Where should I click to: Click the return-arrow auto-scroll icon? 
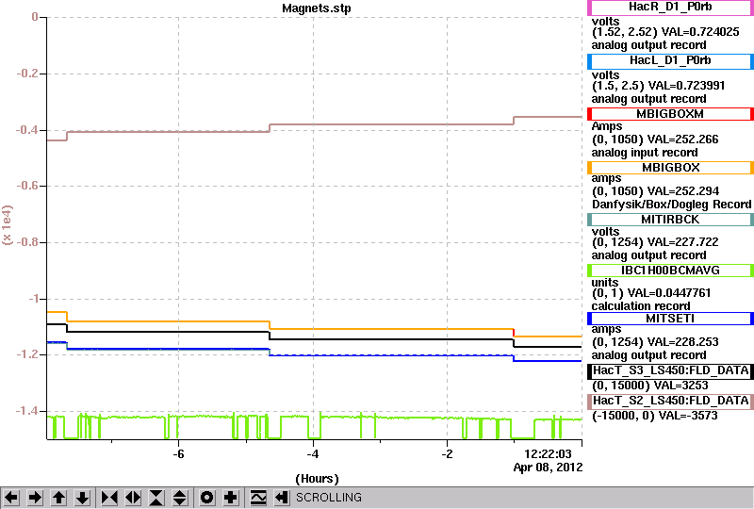[x=282, y=498]
